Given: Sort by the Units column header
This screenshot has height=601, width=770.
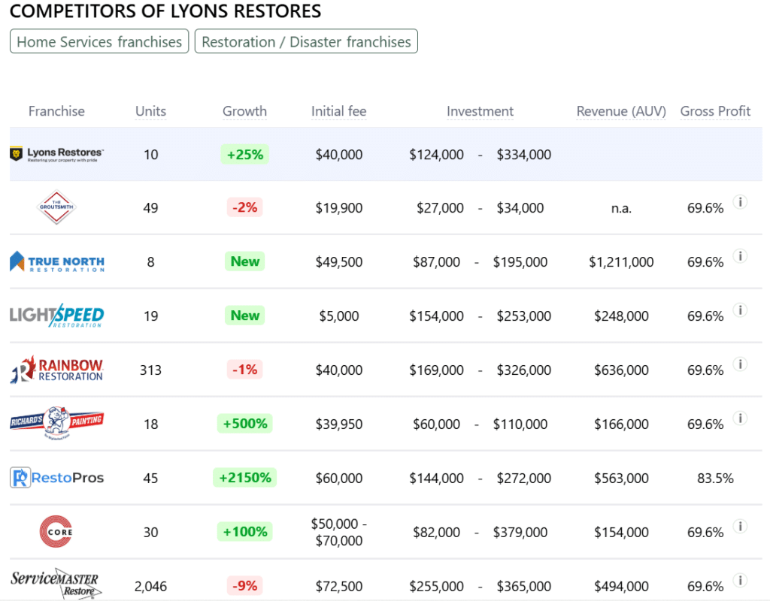Looking at the screenshot, I should pyautogui.click(x=150, y=111).
